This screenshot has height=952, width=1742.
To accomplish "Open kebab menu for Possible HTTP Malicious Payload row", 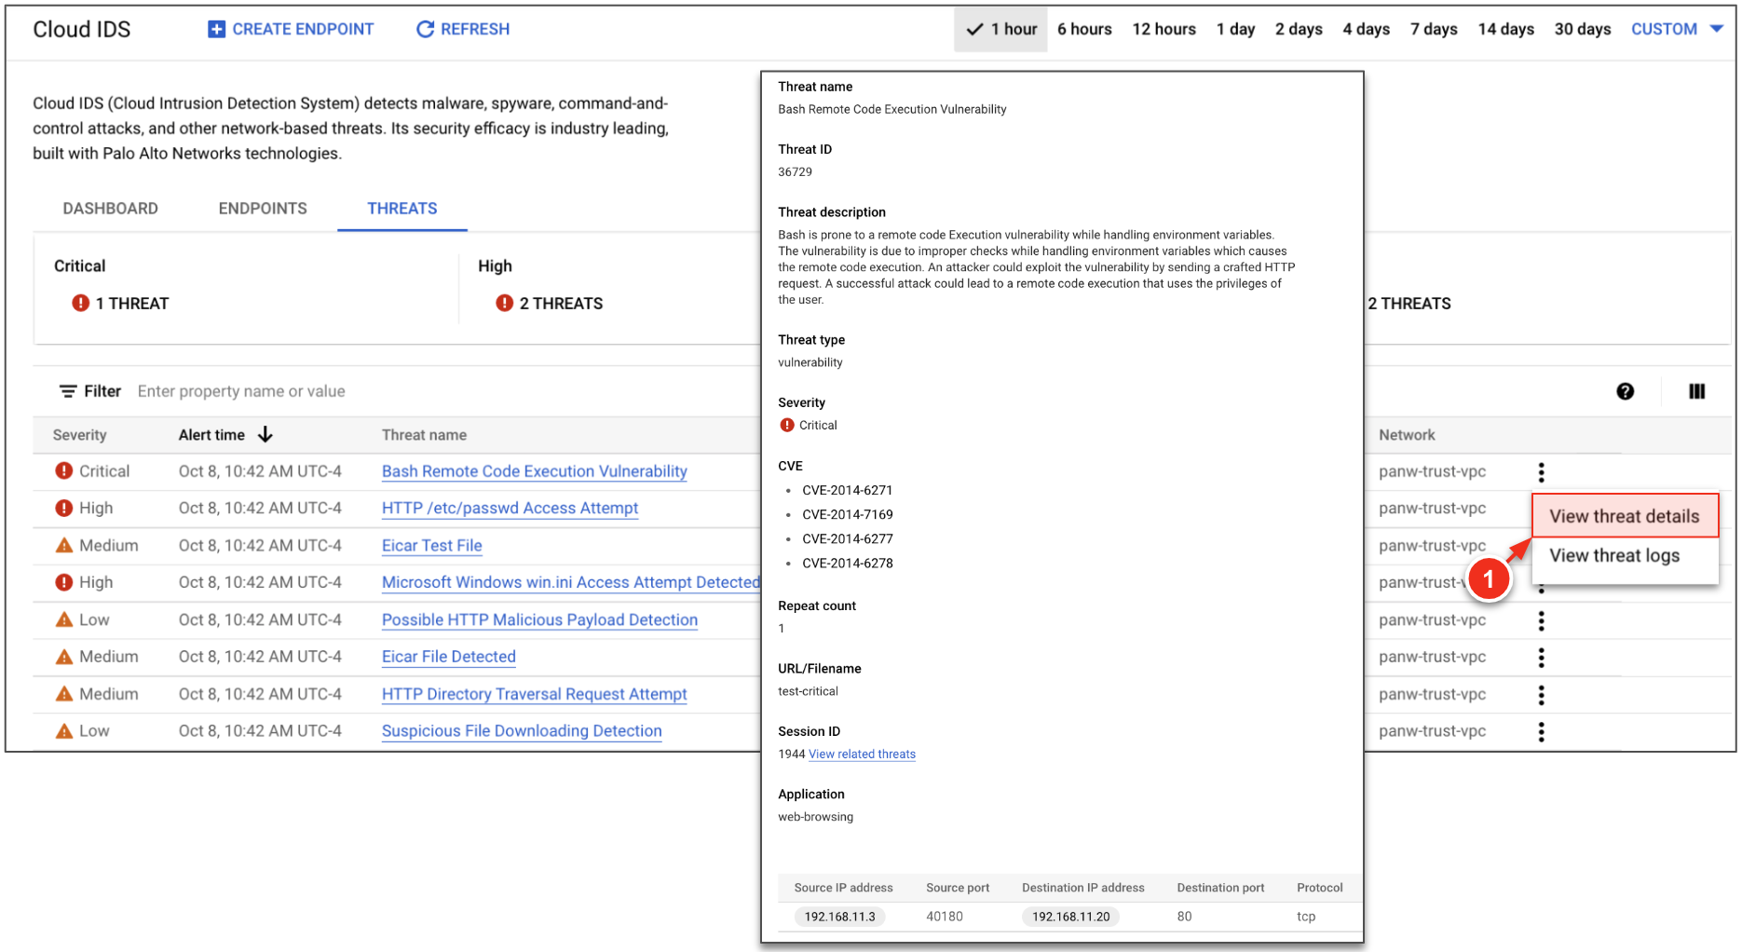I will [1541, 620].
